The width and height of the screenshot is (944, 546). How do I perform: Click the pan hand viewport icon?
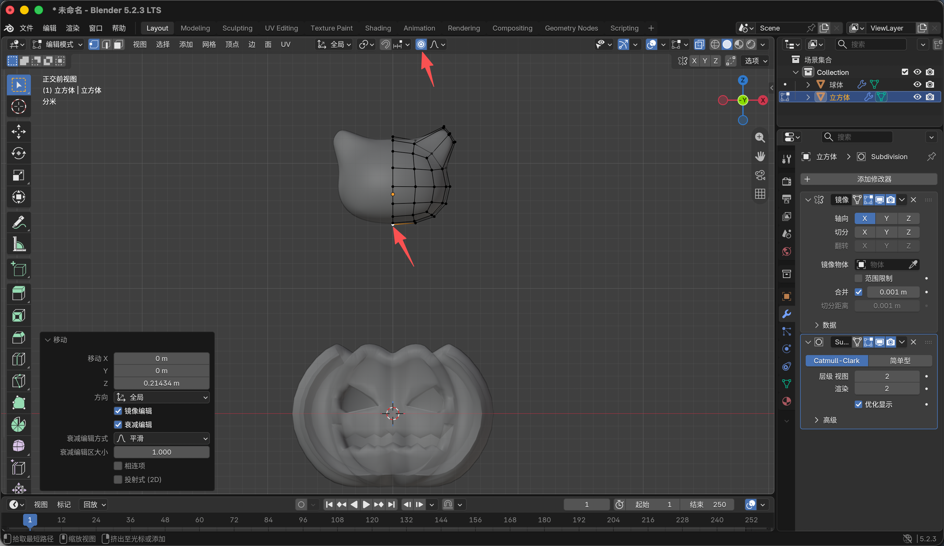click(760, 156)
